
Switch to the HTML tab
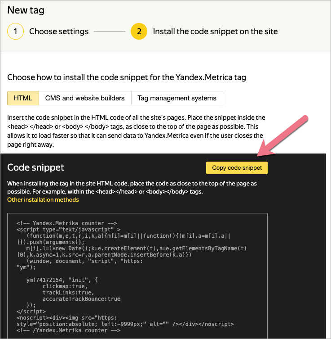click(x=23, y=98)
